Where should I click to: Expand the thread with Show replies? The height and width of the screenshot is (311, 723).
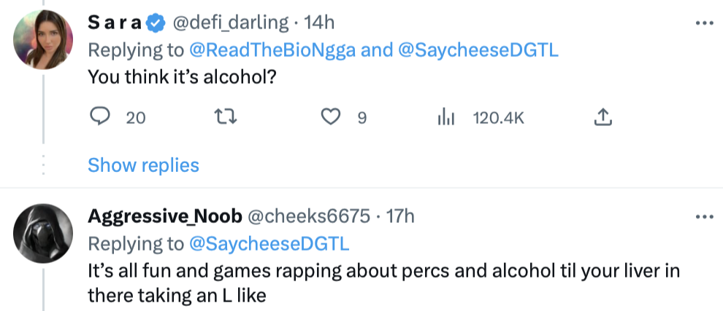143,165
